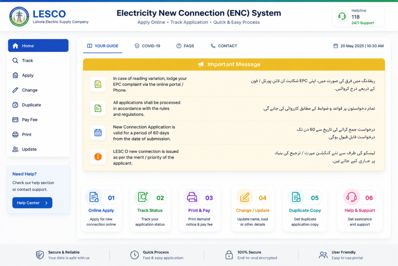This screenshot has height=266, width=398.
Task: Click the Update users icon in sidebar
Action: click(x=15, y=149)
